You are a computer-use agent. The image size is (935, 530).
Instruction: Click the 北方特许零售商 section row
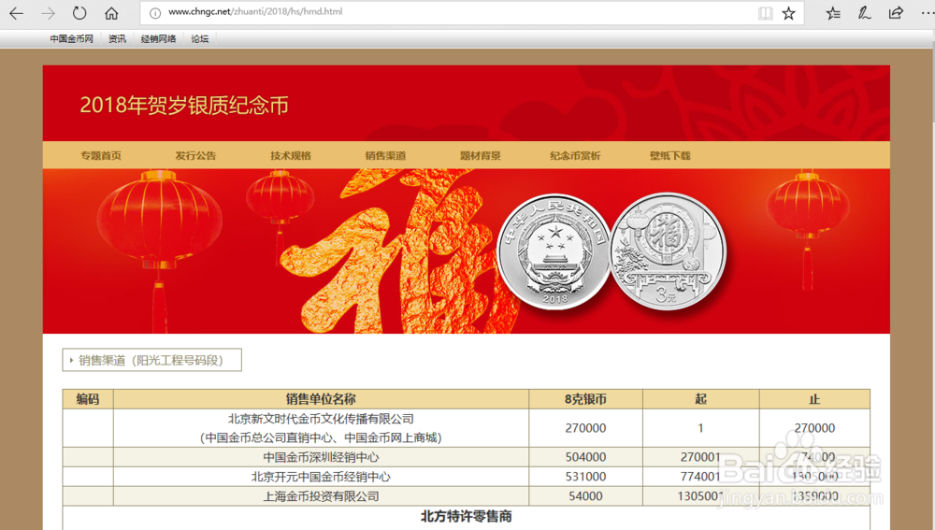click(x=467, y=516)
